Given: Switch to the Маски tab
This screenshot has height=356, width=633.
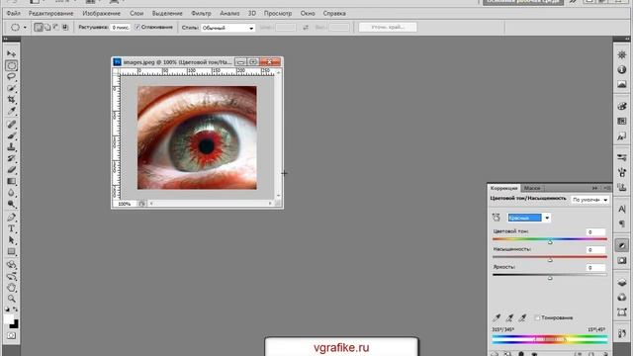Looking at the screenshot, I should click(x=532, y=188).
